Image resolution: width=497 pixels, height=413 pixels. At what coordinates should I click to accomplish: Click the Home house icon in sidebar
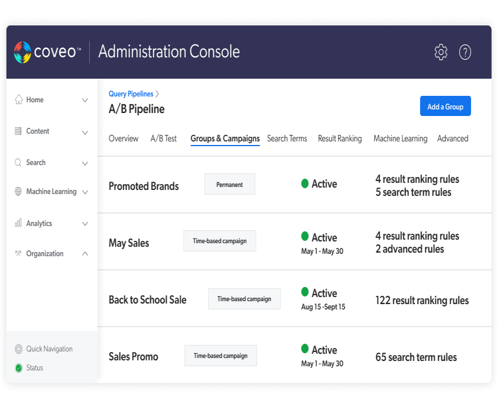click(19, 99)
